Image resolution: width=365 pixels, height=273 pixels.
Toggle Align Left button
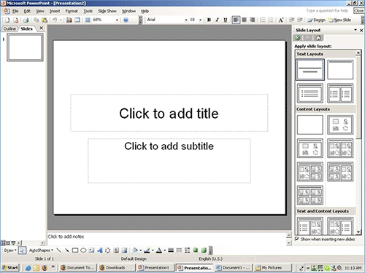(x=236, y=20)
